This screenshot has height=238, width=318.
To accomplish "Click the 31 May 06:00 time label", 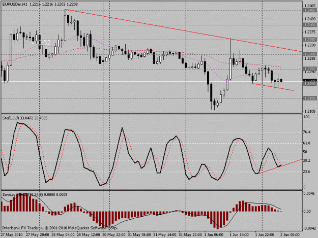I will pyautogui.click(x=139, y=235).
